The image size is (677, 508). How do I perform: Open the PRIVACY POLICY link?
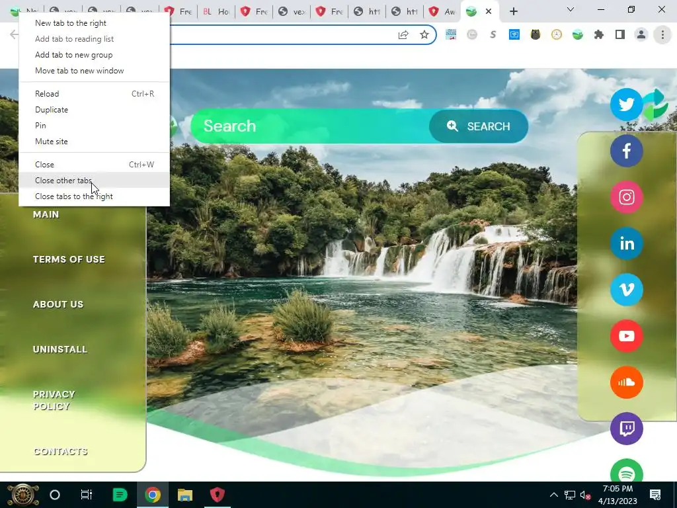(x=54, y=400)
